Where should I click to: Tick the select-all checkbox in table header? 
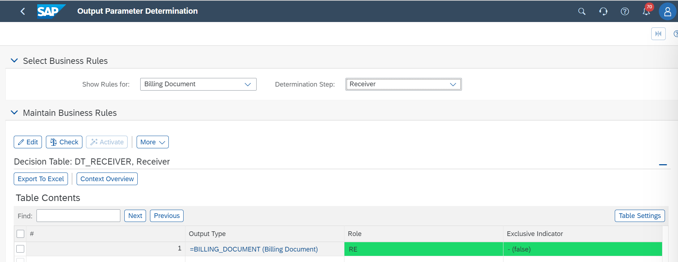(21, 234)
